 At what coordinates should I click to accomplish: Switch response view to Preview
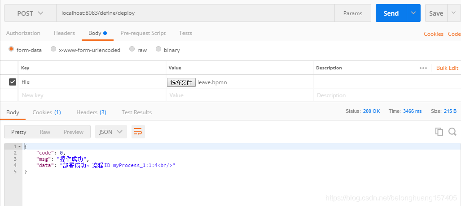(74, 132)
